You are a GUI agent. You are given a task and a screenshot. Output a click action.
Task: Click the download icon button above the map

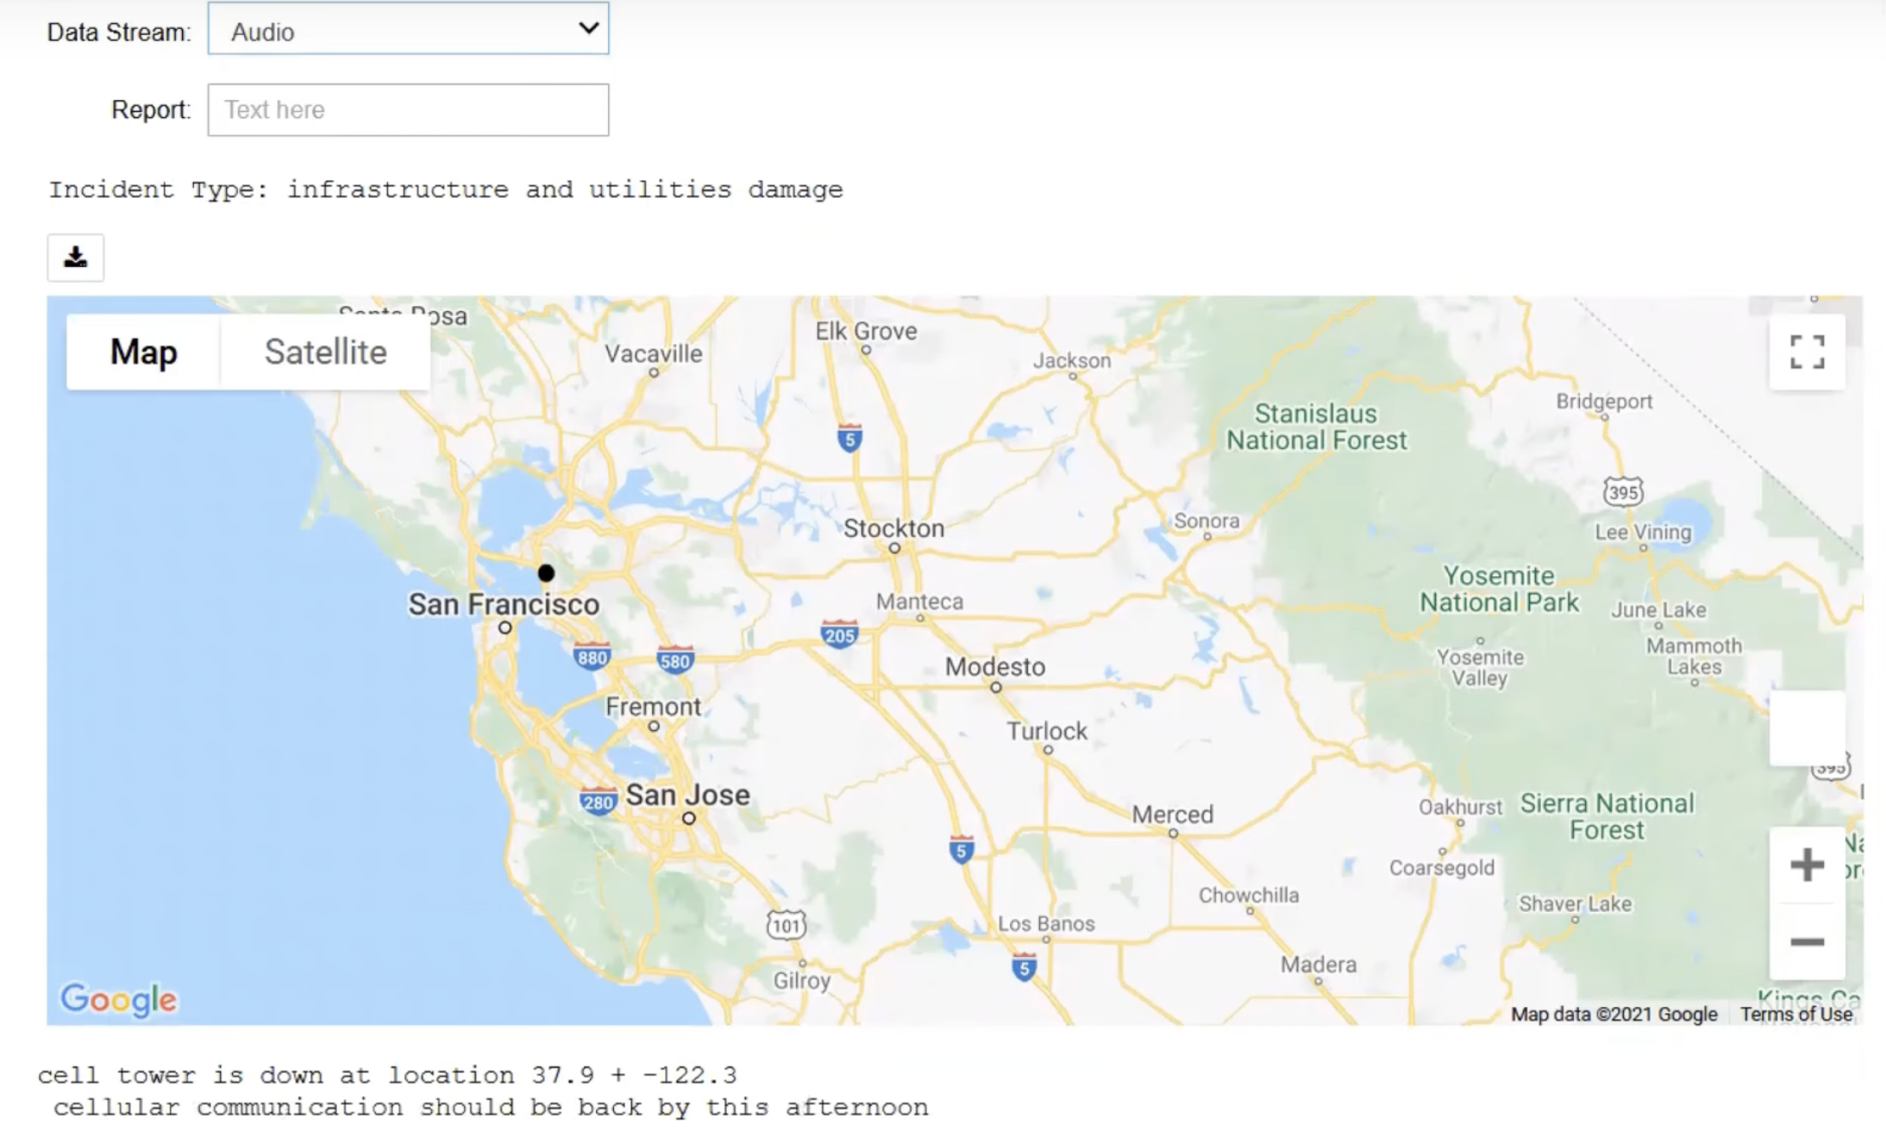click(x=76, y=258)
